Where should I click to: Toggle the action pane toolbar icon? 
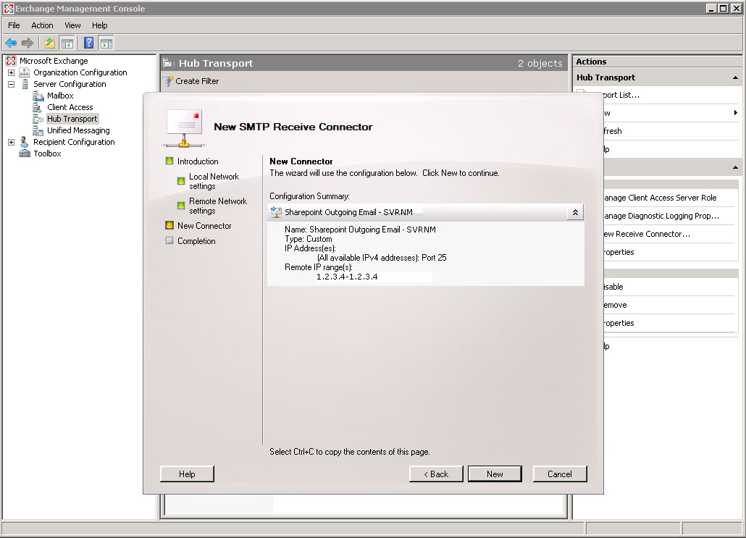coord(106,43)
